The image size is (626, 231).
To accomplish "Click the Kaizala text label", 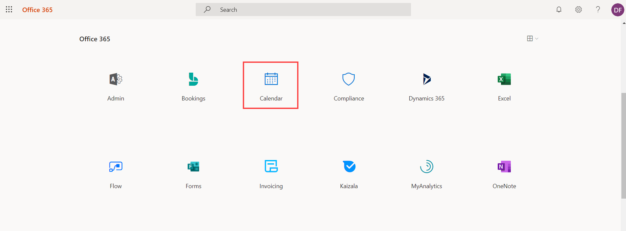I will point(349,186).
